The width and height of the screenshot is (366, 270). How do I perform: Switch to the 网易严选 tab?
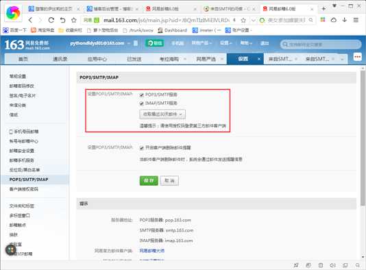[x=206, y=59]
